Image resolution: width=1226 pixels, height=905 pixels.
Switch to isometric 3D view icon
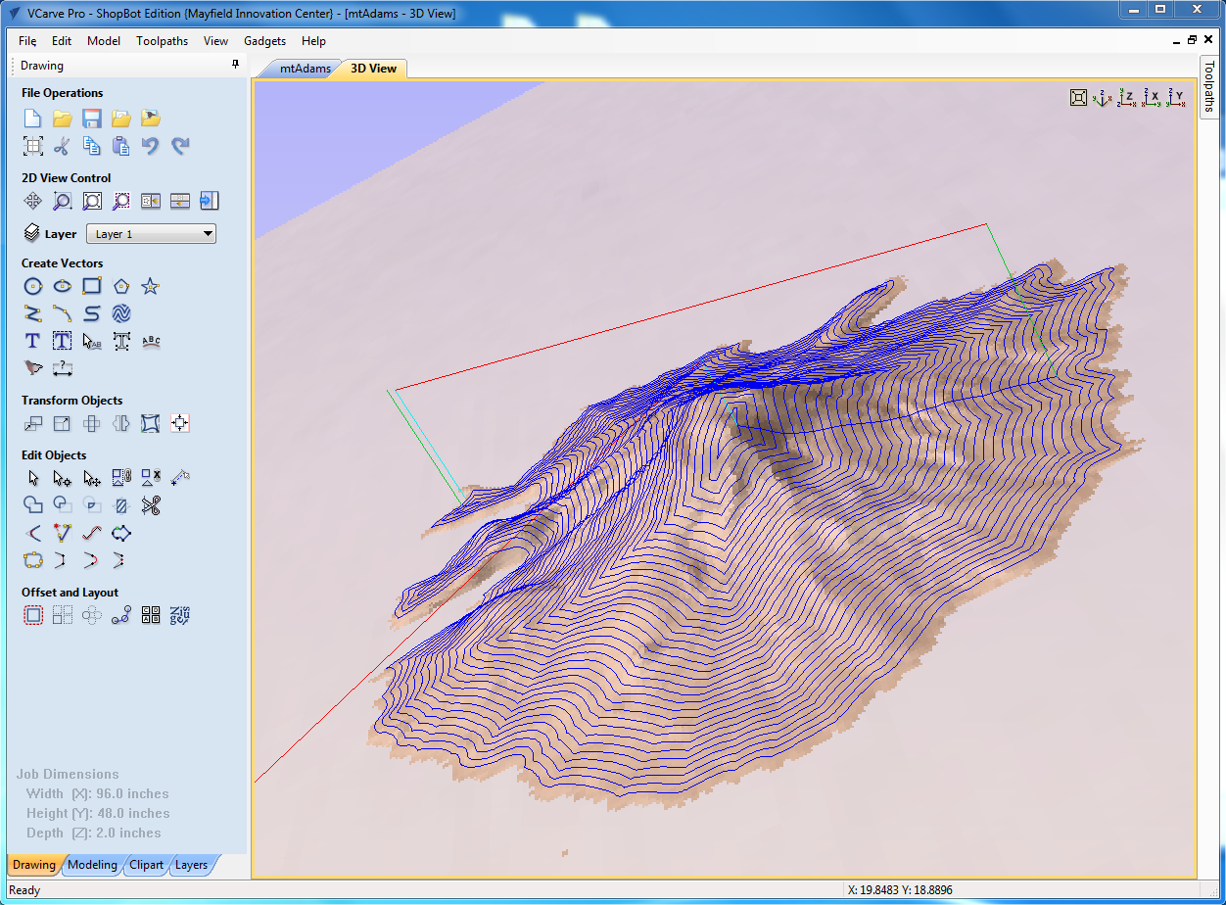(1103, 97)
